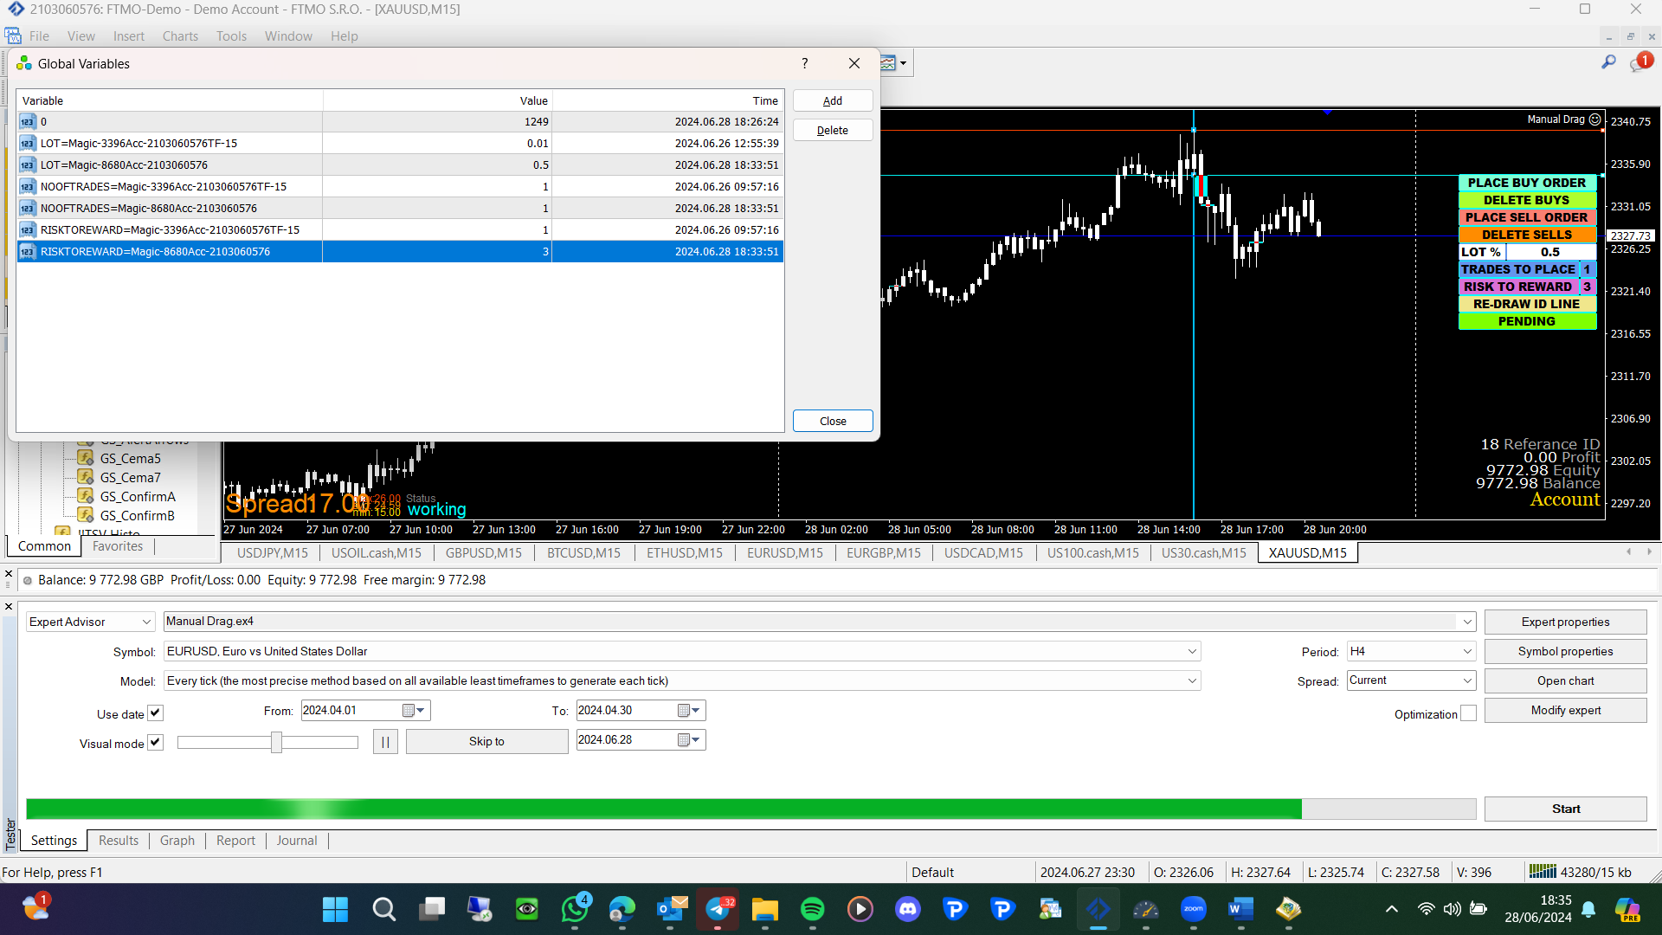Open Outlook from the taskbar

point(671,909)
